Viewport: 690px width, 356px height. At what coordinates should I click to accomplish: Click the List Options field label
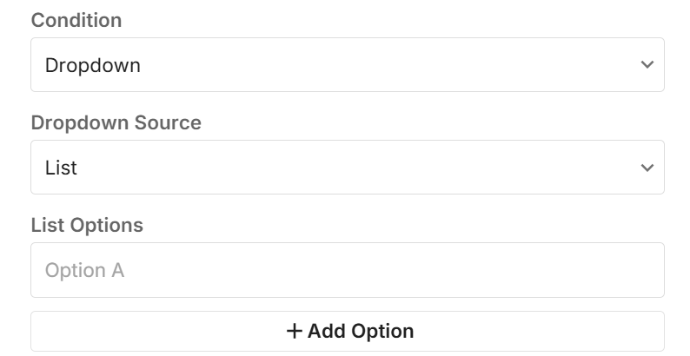pyautogui.click(x=87, y=225)
